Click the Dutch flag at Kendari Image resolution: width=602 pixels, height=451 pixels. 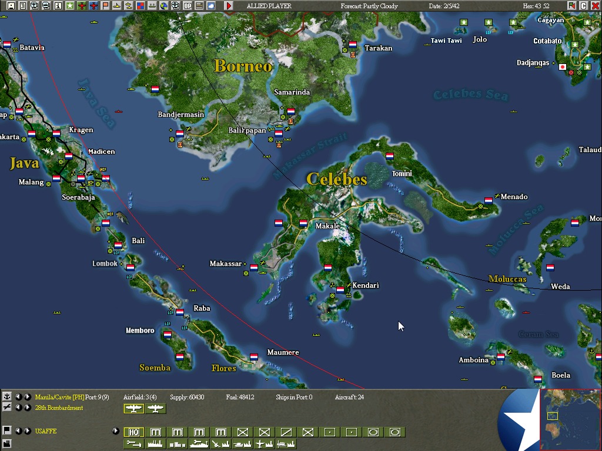340,290
